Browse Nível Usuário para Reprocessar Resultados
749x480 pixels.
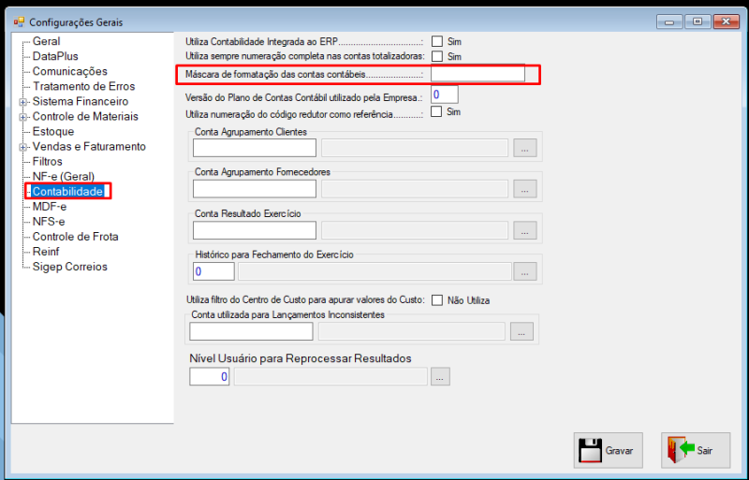point(440,376)
